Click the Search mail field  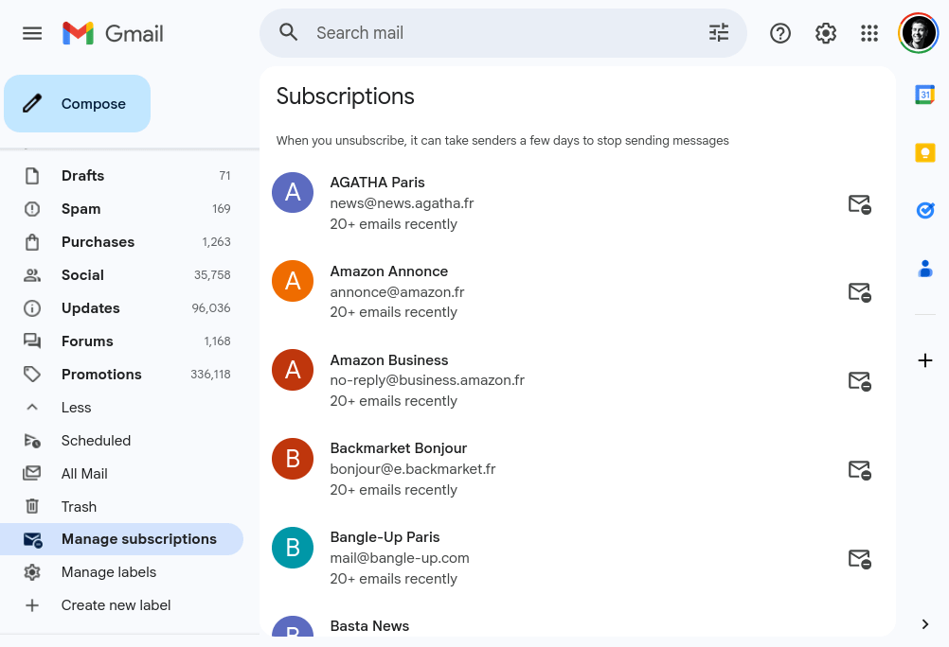[x=502, y=33]
